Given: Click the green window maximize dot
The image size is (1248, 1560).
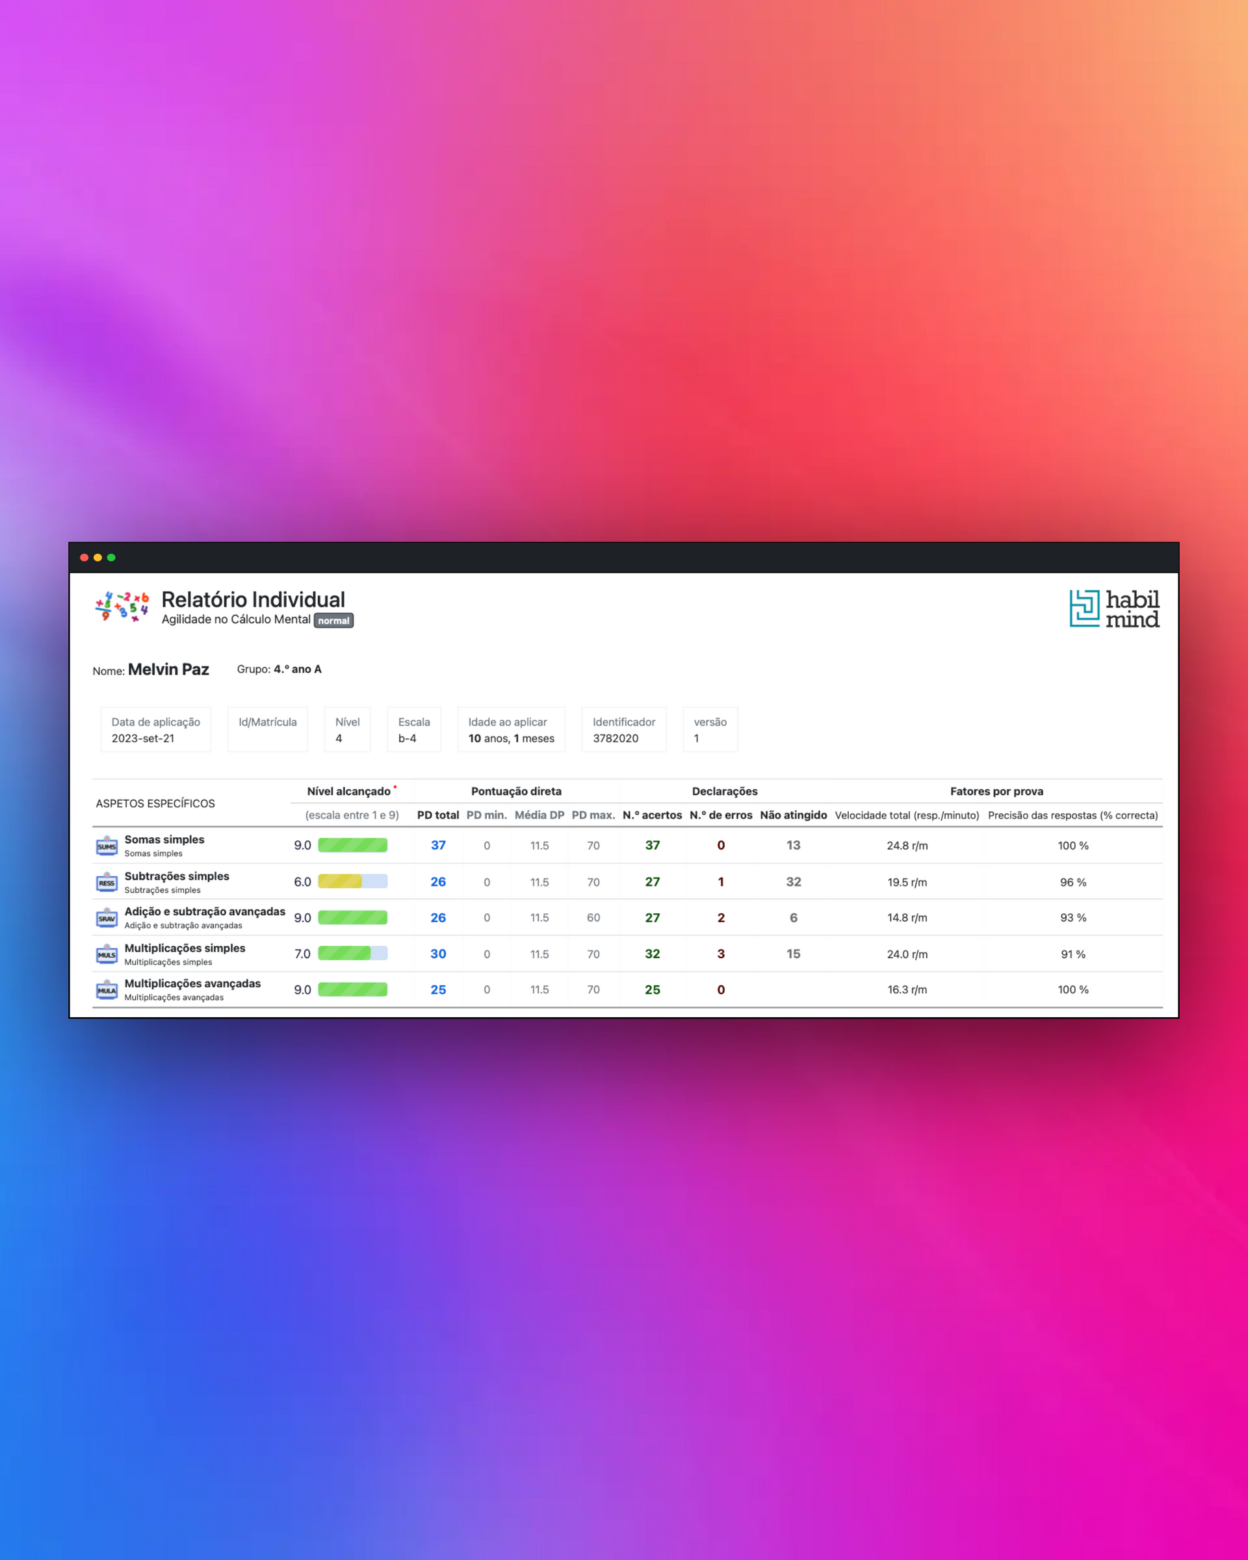Looking at the screenshot, I should [x=111, y=557].
